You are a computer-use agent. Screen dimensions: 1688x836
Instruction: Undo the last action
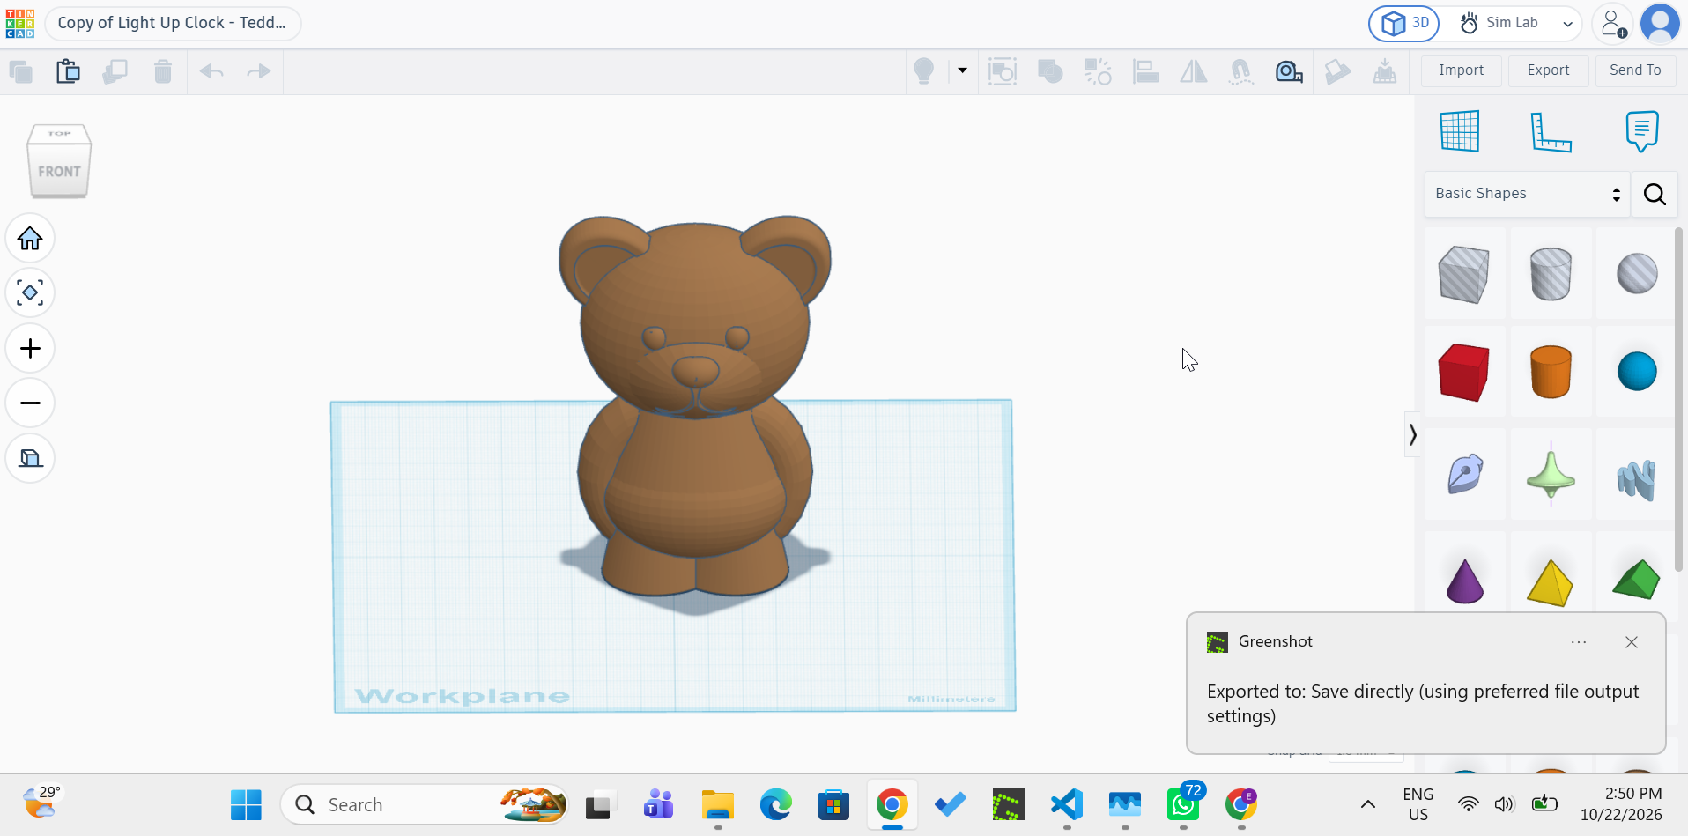(211, 71)
